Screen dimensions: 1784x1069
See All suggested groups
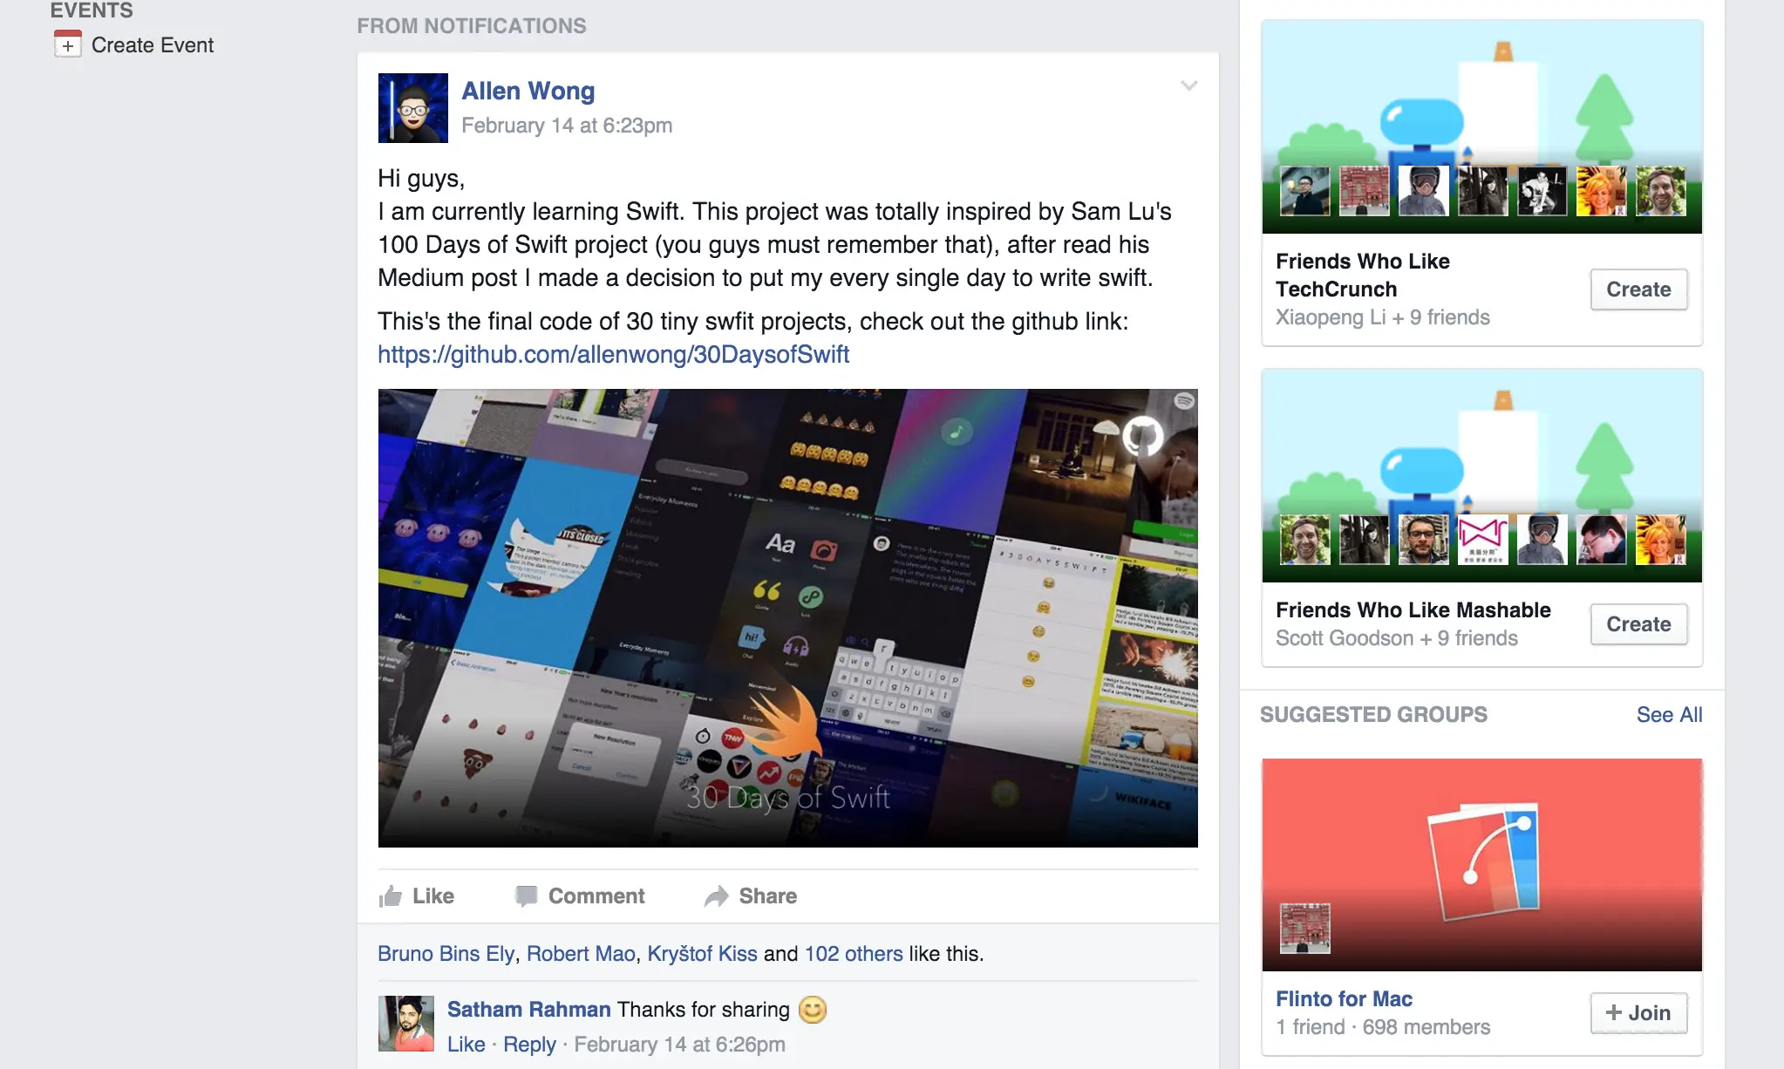pos(1669,715)
